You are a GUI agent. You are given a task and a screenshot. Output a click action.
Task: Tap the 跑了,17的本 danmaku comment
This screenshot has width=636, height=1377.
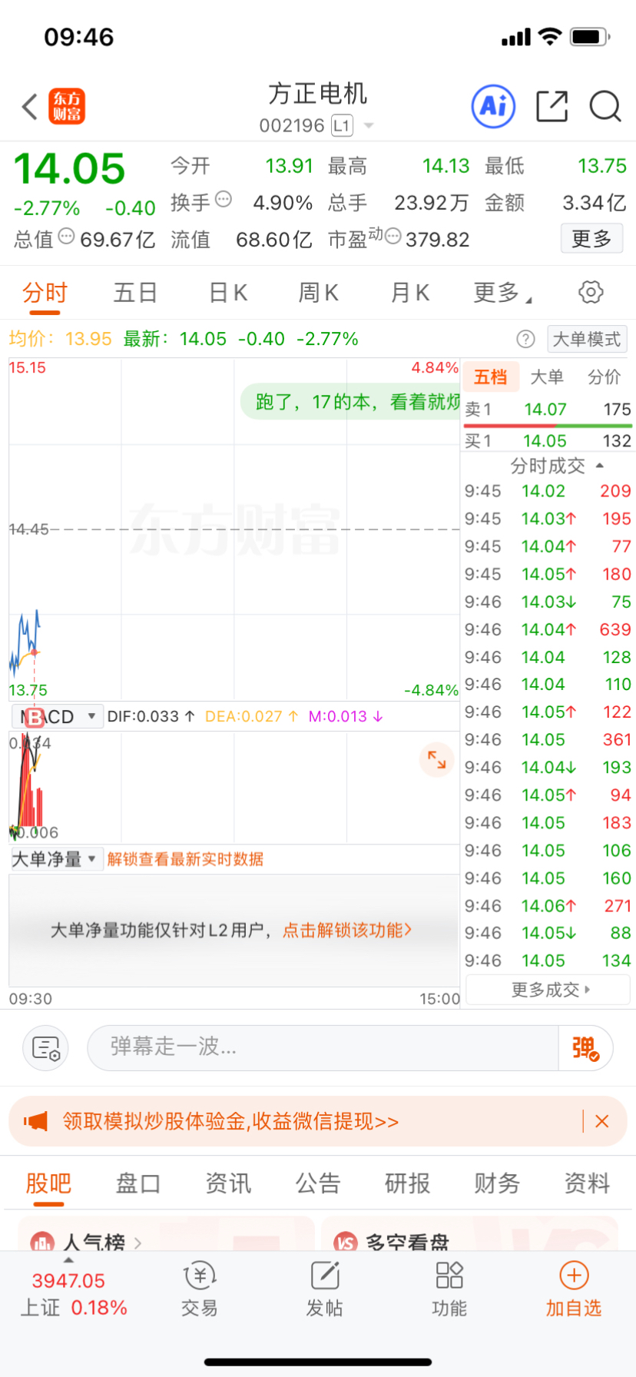[350, 402]
